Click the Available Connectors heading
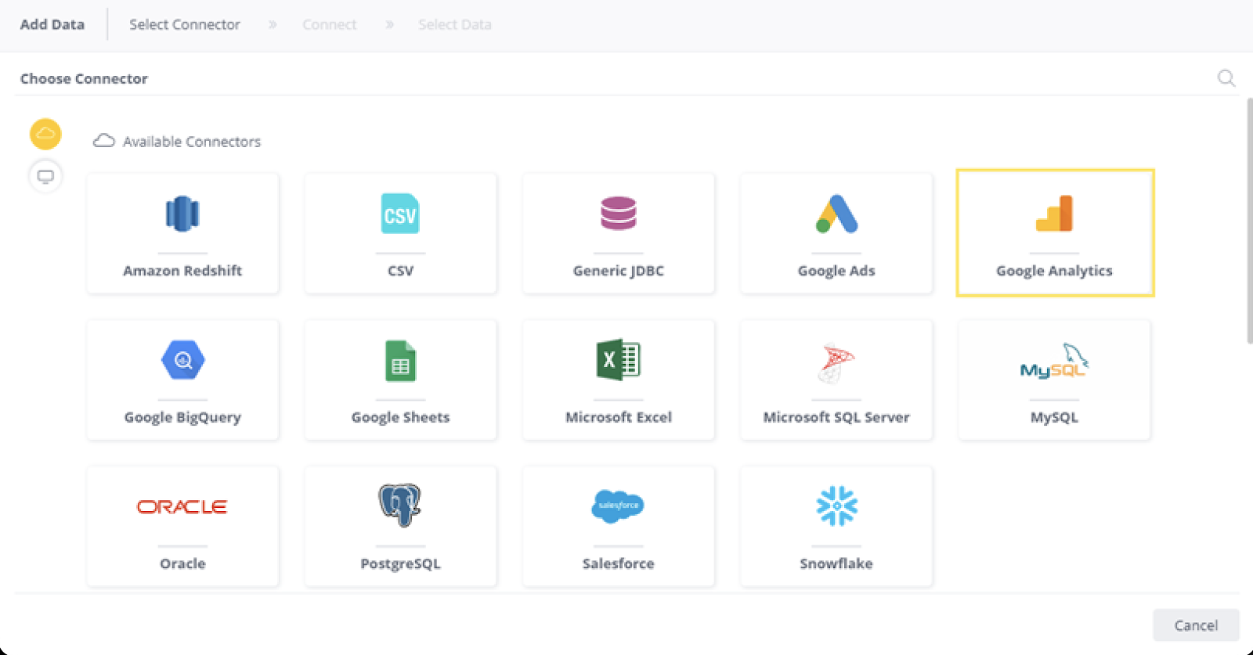This screenshot has height=655, width=1253. pyautogui.click(x=192, y=142)
